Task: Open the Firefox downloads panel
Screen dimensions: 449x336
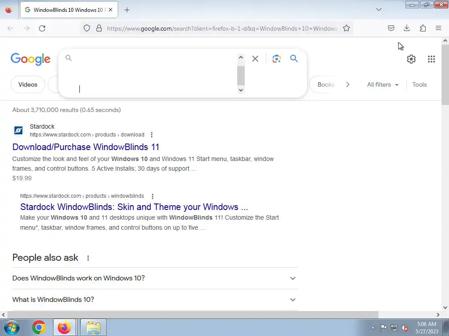Action: coord(406,28)
